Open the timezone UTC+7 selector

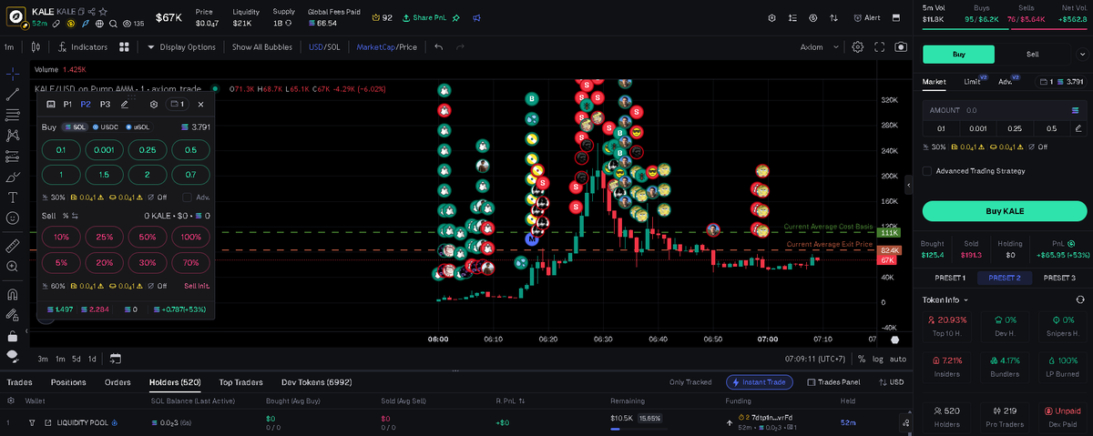click(x=817, y=359)
